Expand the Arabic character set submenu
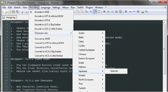The width and height of the screenshot is (168, 92). (89, 33)
